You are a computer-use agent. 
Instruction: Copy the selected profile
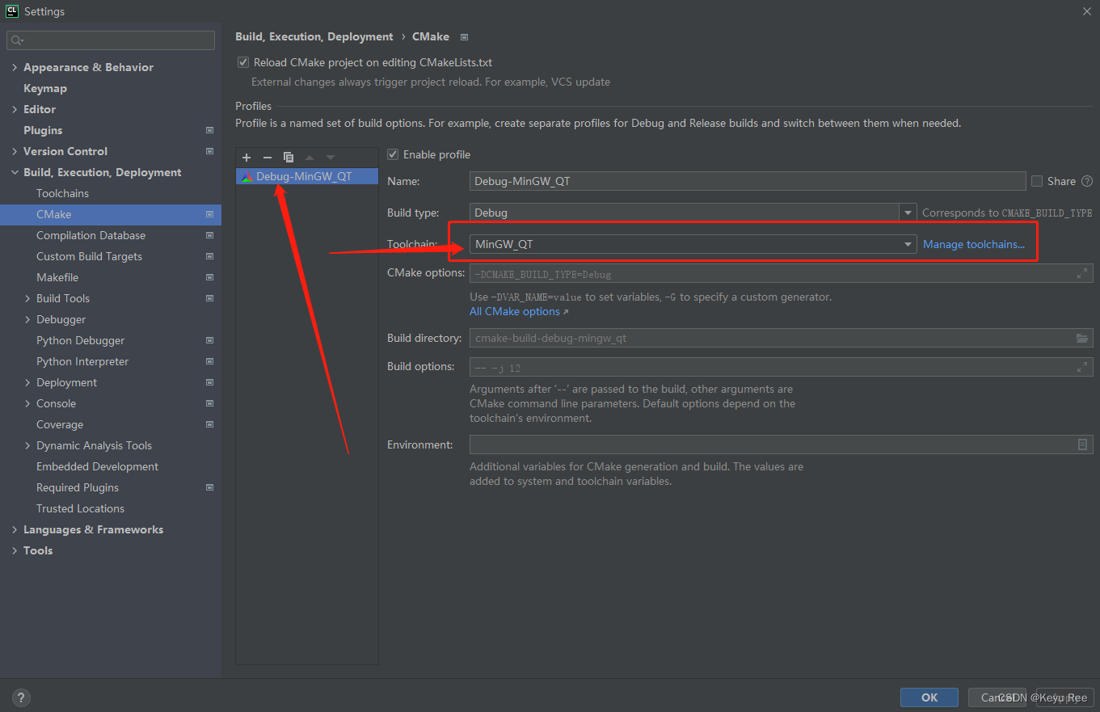pyautogui.click(x=289, y=158)
